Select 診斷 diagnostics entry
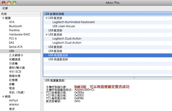Image resolution: width=172 pixels, height=111 pixels. 12,84
